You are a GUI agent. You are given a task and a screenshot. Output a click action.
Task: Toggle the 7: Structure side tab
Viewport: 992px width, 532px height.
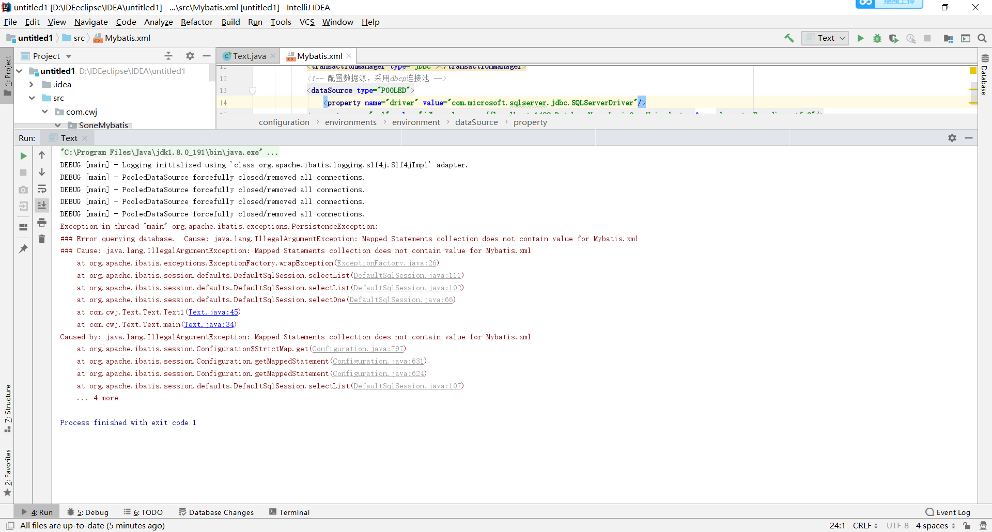click(x=8, y=408)
